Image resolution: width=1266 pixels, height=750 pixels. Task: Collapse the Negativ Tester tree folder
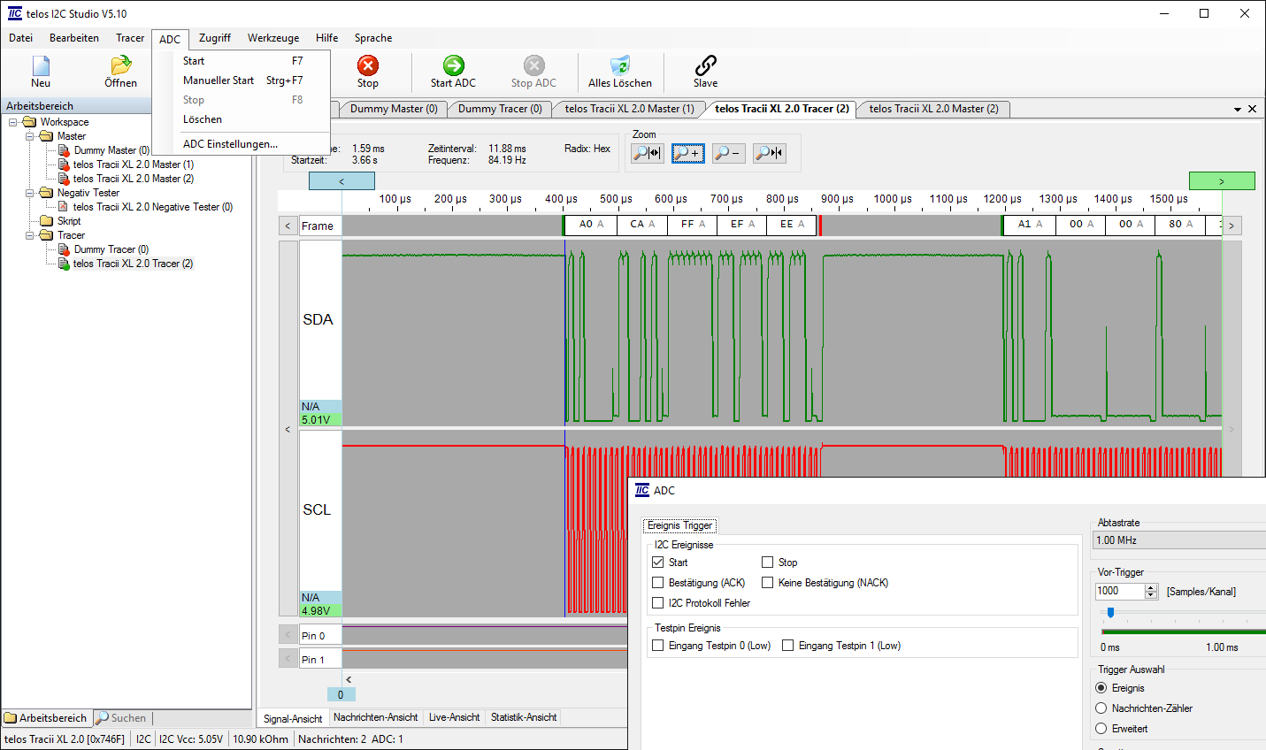(30, 193)
